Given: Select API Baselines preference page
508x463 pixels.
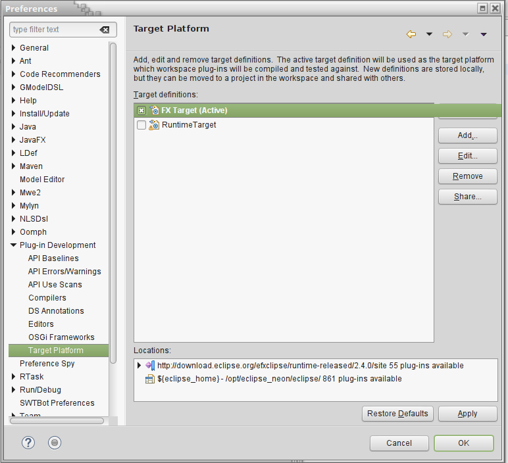Looking at the screenshot, I should click(x=53, y=258).
